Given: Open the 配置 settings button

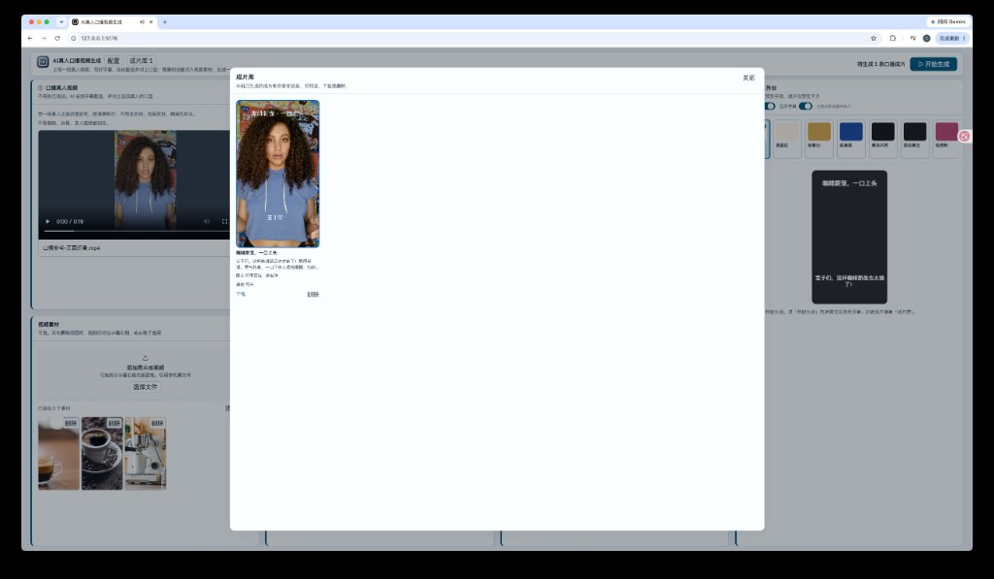Looking at the screenshot, I should click(114, 61).
